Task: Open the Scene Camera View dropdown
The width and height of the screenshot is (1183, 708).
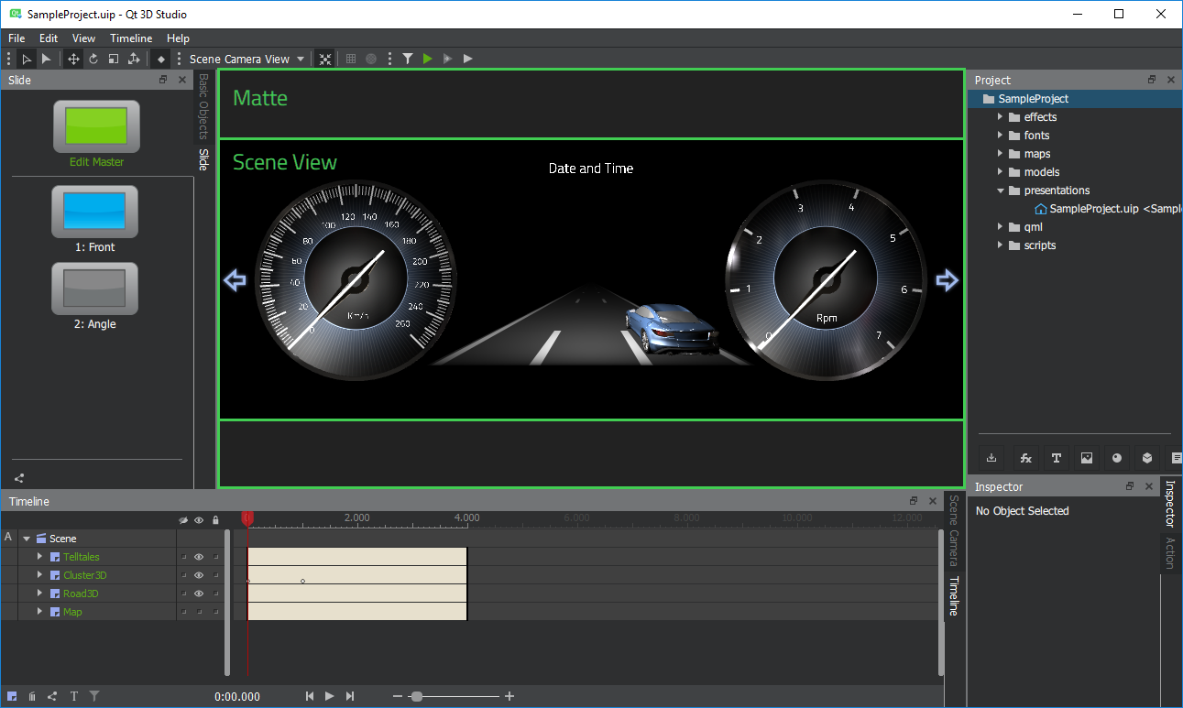Action: point(247,59)
